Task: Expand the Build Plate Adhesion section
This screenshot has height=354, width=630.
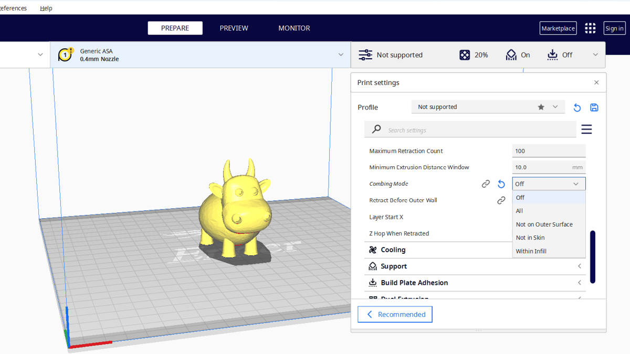Action: pos(414,283)
